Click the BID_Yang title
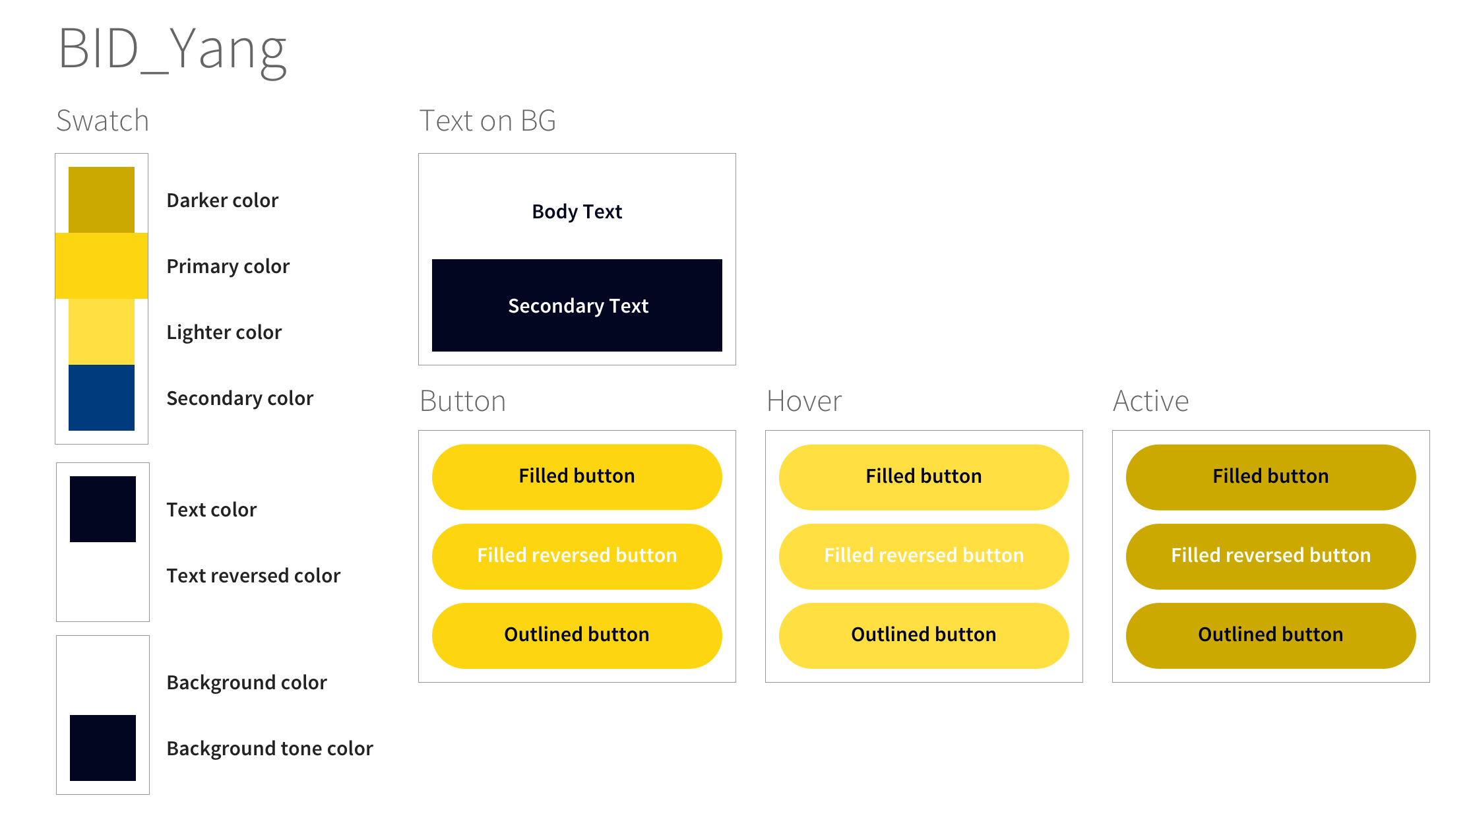Image resolution: width=1469 pixels, height=839 pixels. click(x=173, y=50)
